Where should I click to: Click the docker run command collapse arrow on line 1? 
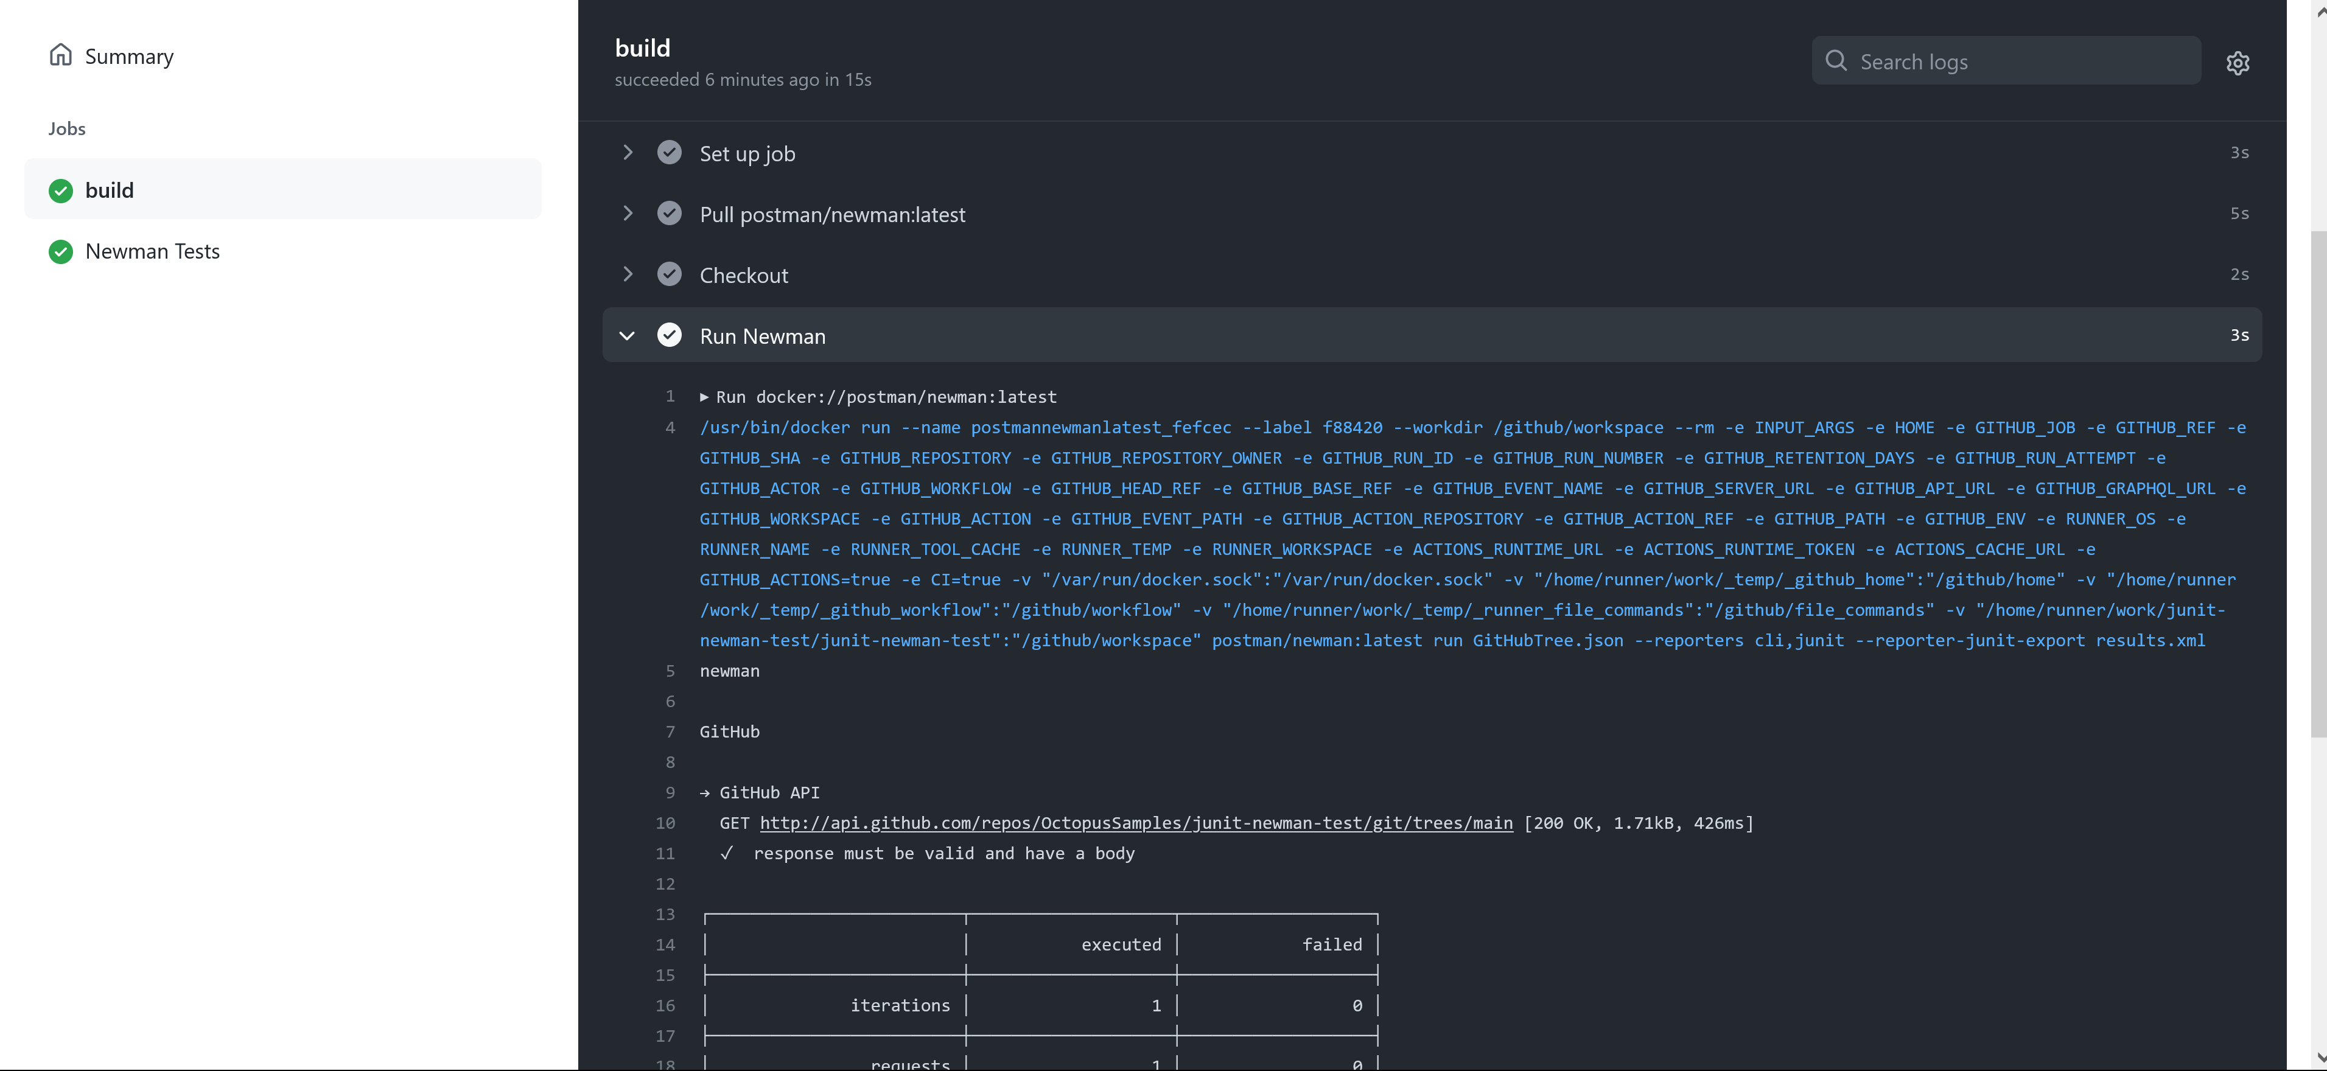coord(704,396)
